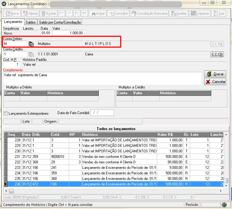Image resolution: width=232 pixels, height=209 pixels.
Task: Click the Achar binoculars toolbar button
Action: (x=98, y=13)
